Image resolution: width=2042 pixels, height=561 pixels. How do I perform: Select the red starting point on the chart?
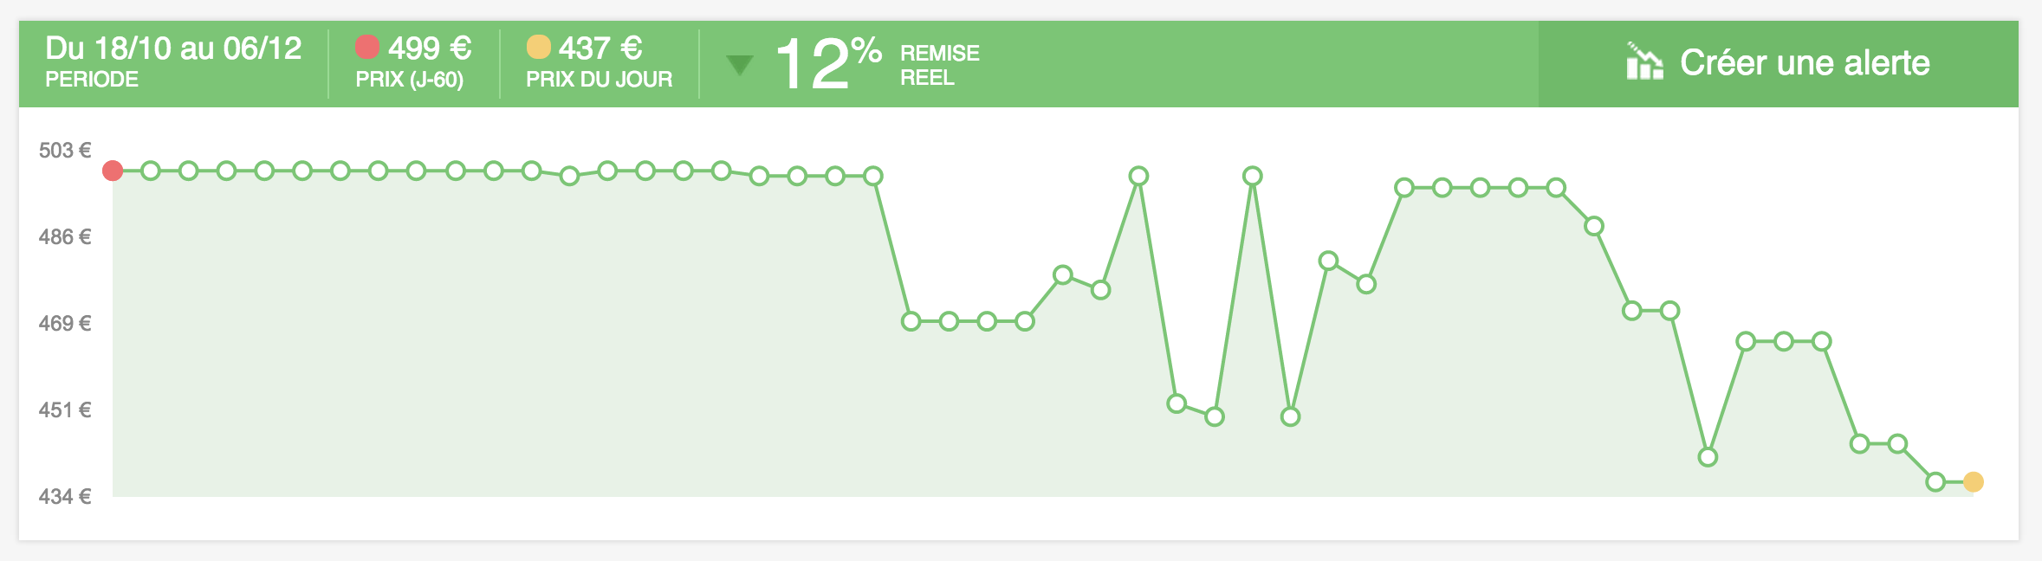point(113,171)
